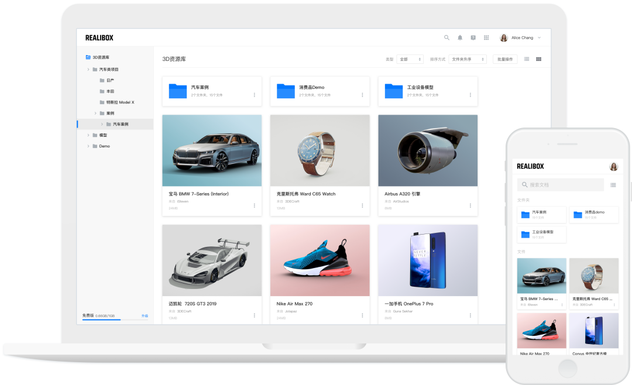Open the 消费品demo folder on phone
This screenshot has height=385, width=632.
pos(594,215)
